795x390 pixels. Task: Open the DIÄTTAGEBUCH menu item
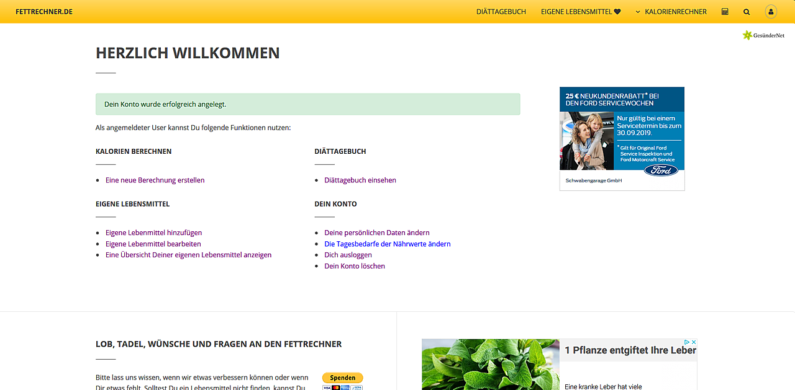pos(501,11)
